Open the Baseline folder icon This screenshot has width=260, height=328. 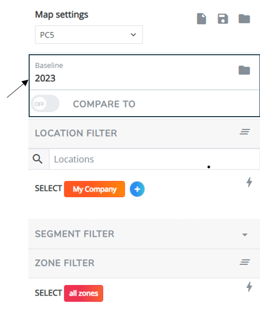point(244,70)
